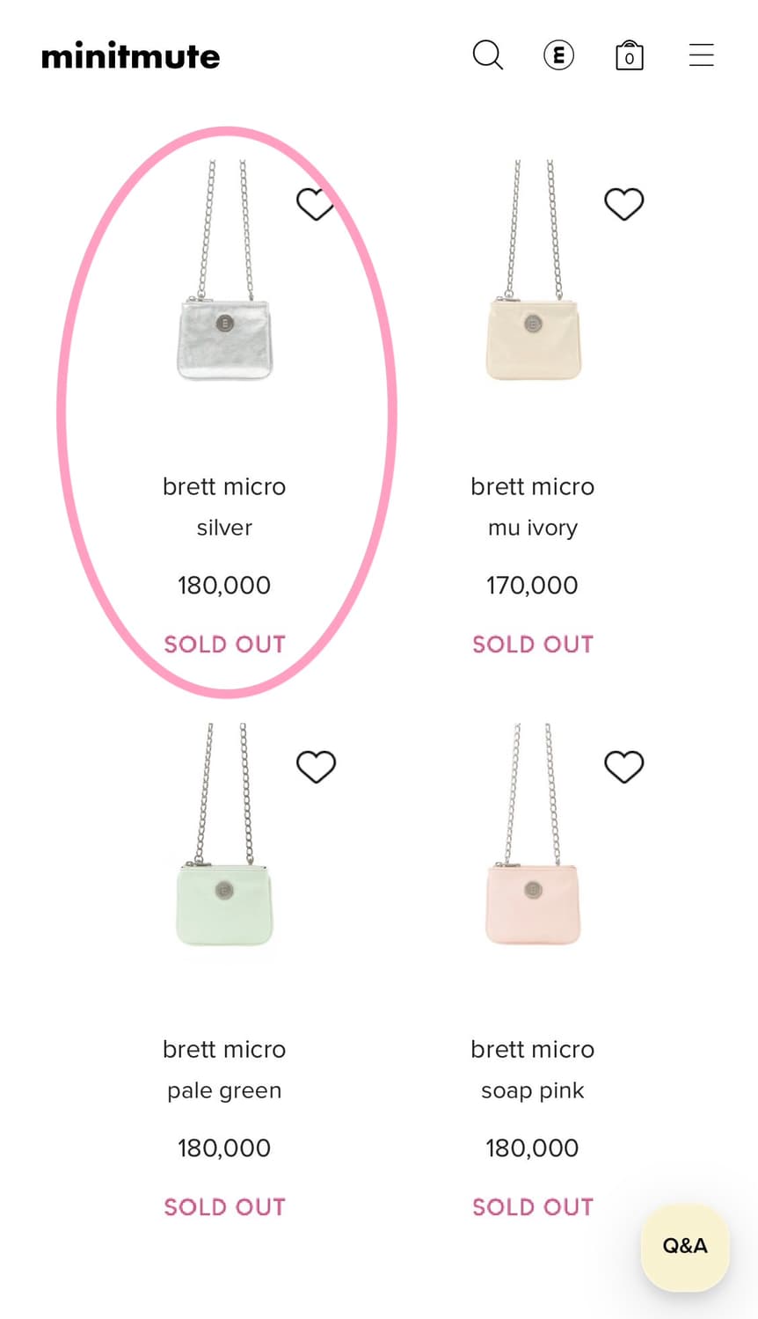Click the brett micro pale green title
This screenshot has height=1319, width=758.
pyautogui.click(x=224, y=1050)
